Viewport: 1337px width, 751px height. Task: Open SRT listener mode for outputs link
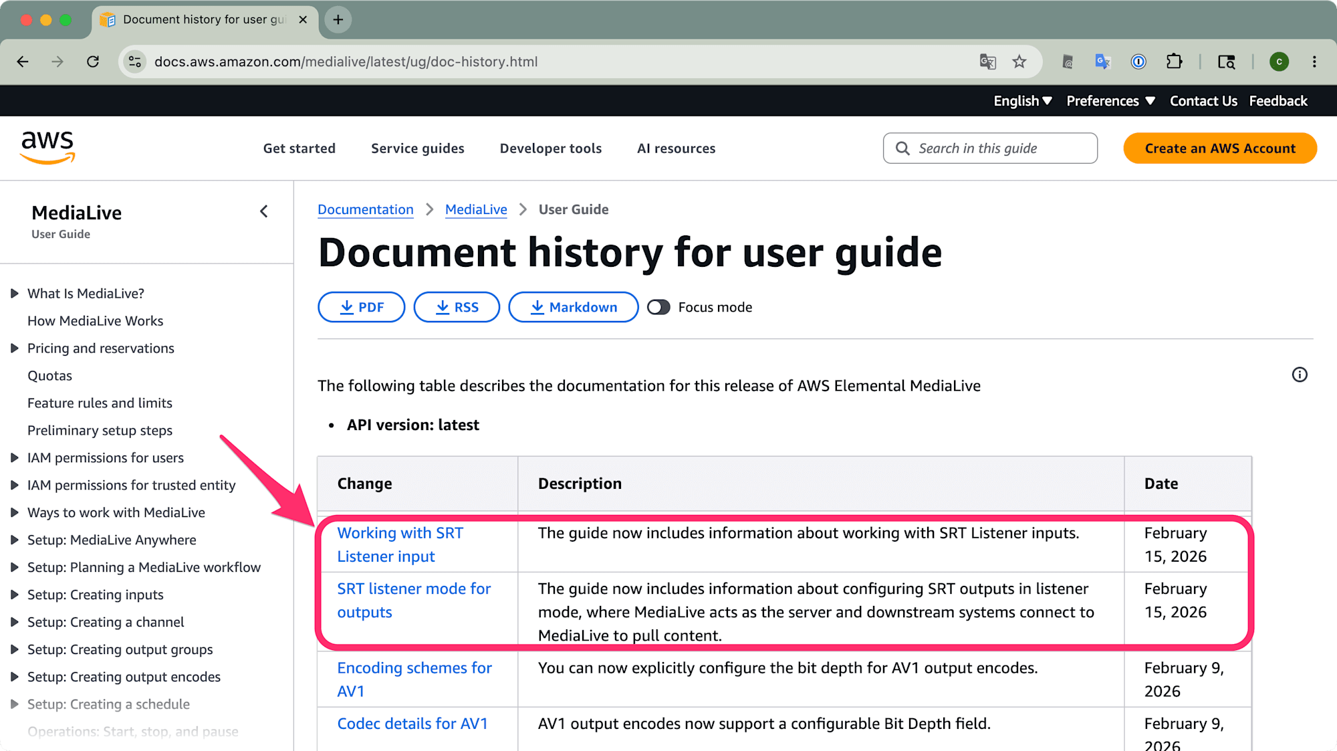pyautogui.click(x=414, y=601)
